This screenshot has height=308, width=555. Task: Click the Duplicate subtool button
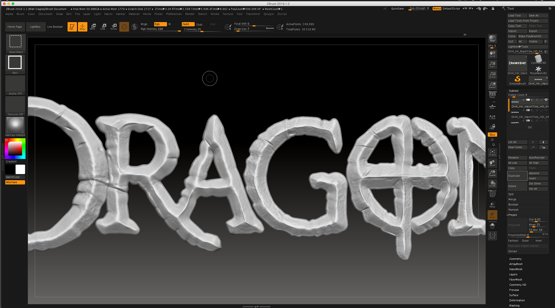[517, 176]
